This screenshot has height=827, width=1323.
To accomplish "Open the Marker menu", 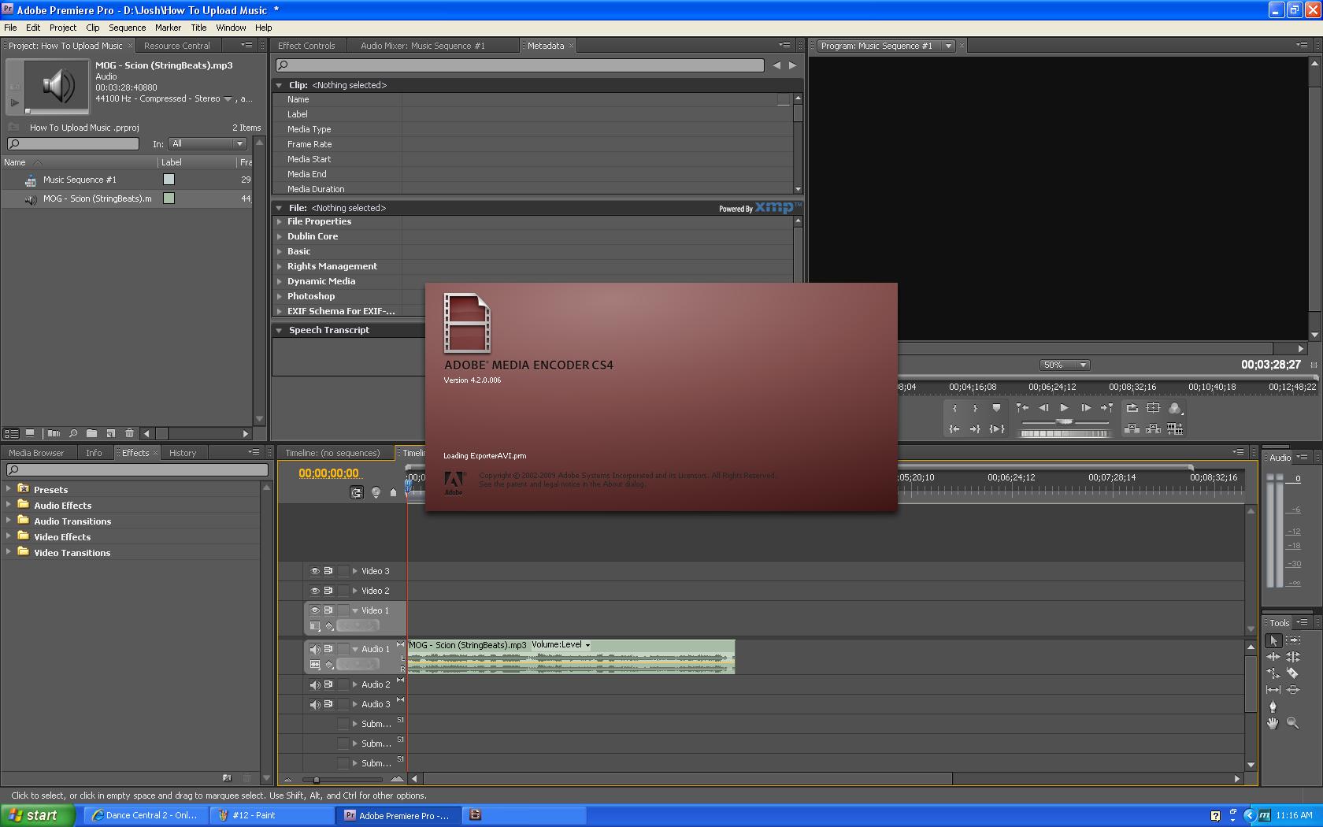I will click(168, 28).
